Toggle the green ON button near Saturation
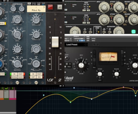138x114 pixels. (133, 32)
